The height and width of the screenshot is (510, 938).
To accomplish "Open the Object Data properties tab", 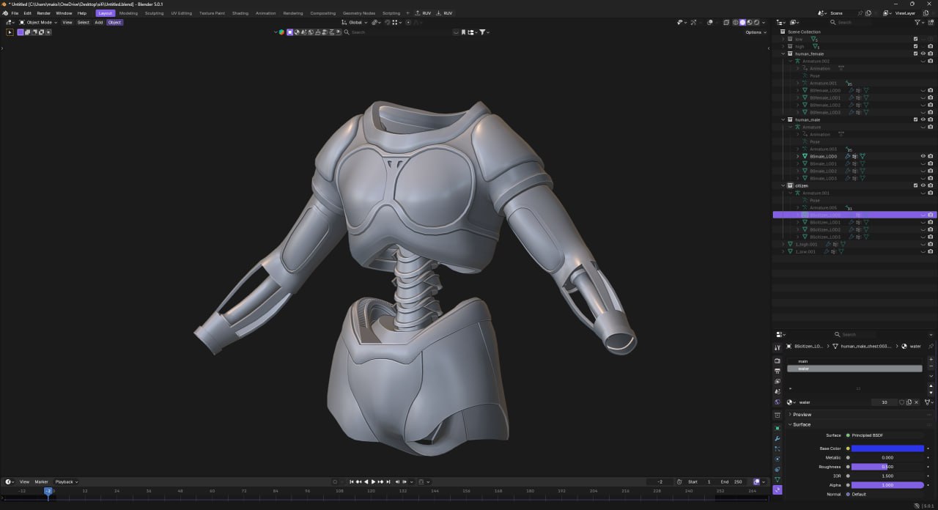I will (778, 479).
